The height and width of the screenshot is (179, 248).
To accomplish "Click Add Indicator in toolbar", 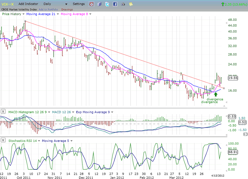I will coord(28,4).
